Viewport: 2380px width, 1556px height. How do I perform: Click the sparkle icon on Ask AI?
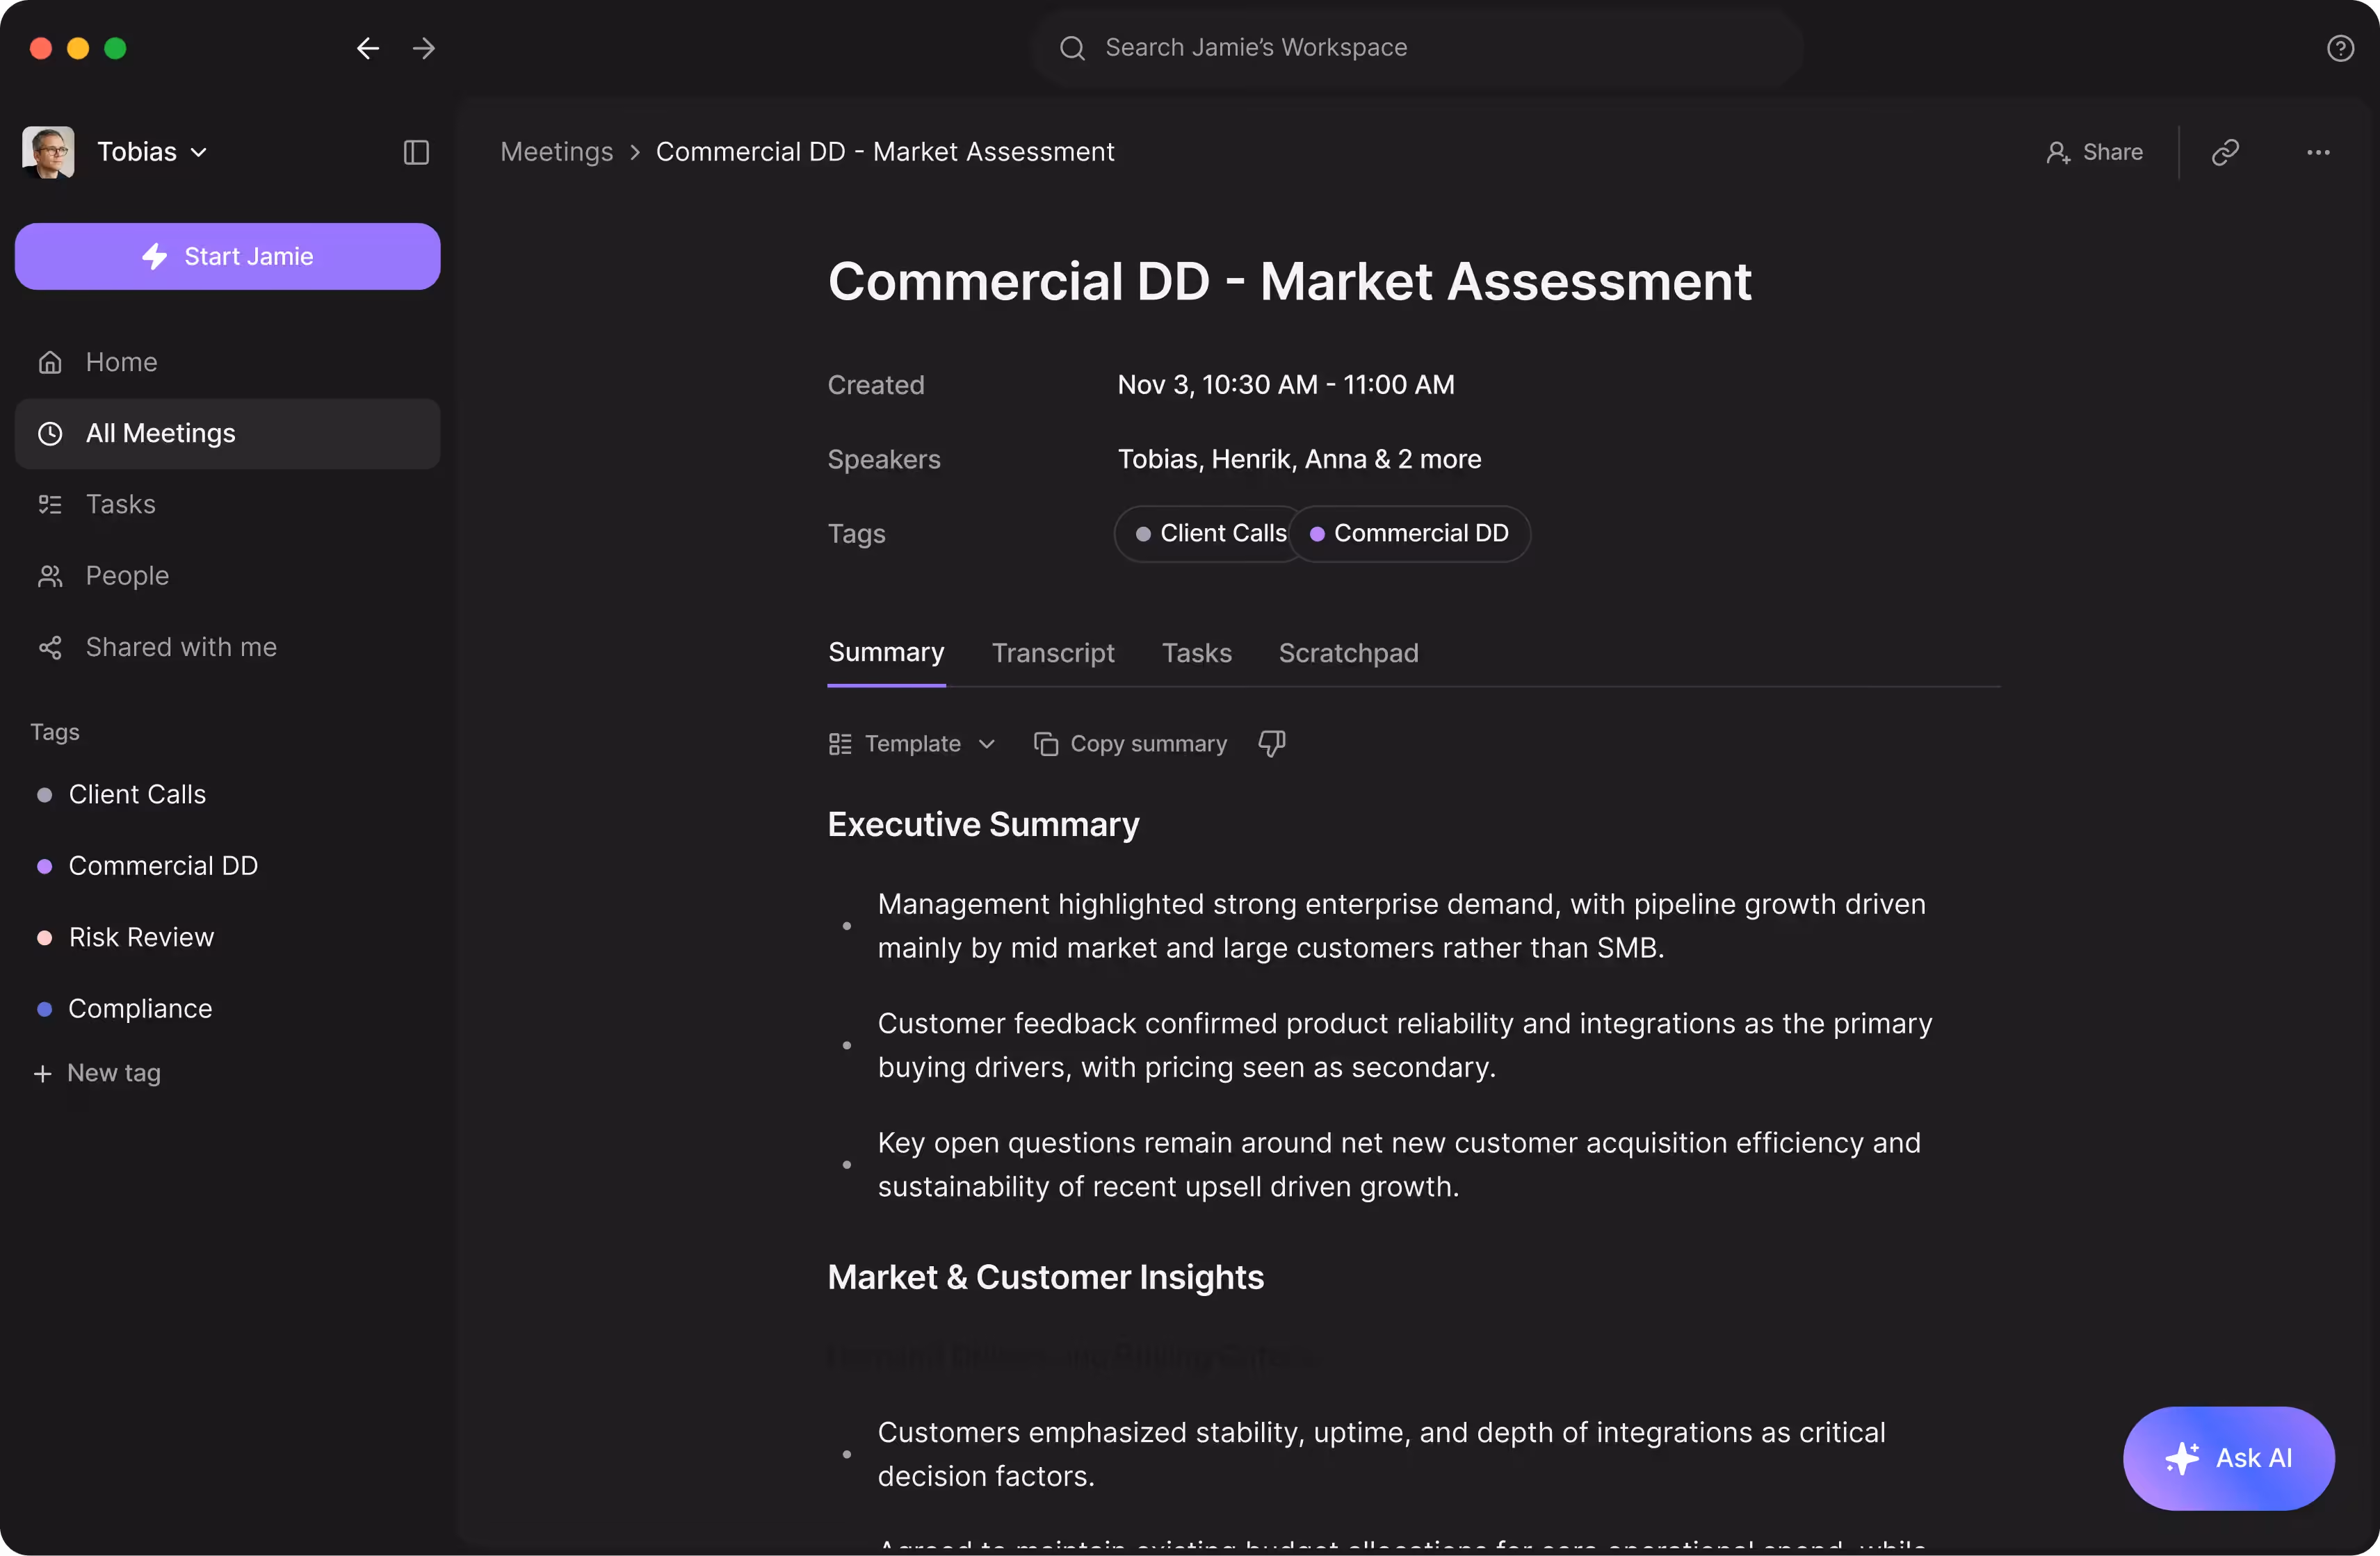click(x=2182, y=1458)
